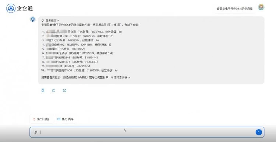
Task: Click the book icon in 热门向导
Action: [x=59, y=119]
